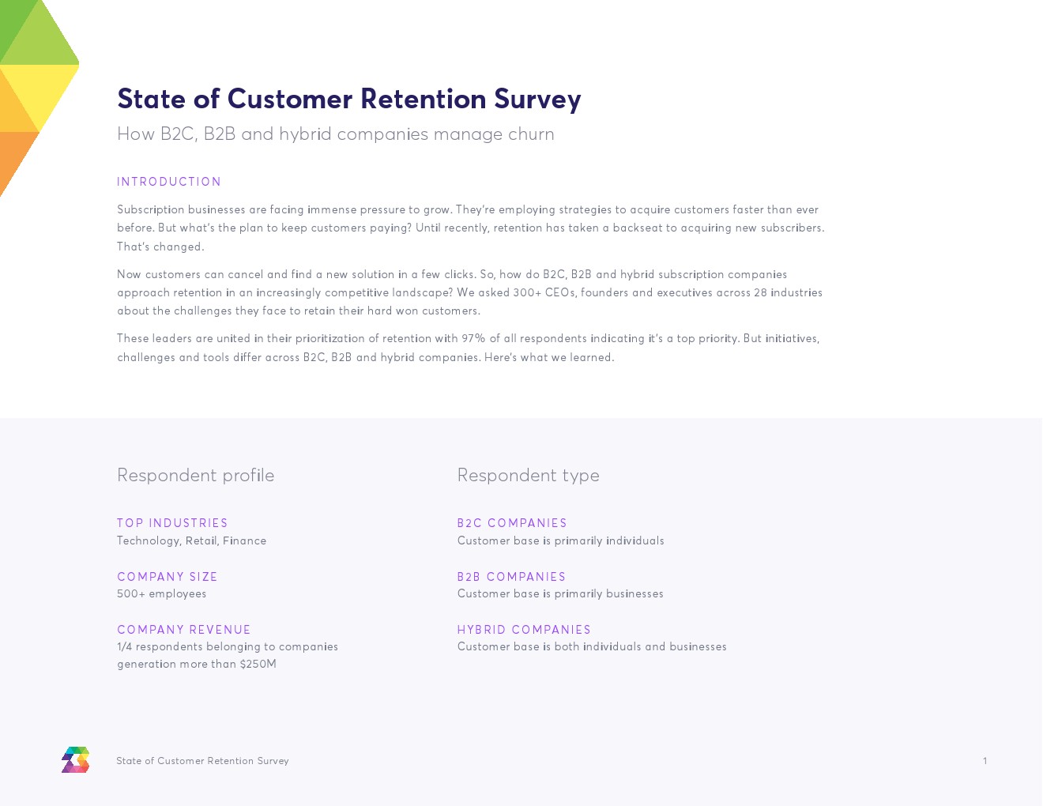This screenshot has width=1043, height=806.
Task: Select the B2B COMPANIES label
Action: (512, 577)
